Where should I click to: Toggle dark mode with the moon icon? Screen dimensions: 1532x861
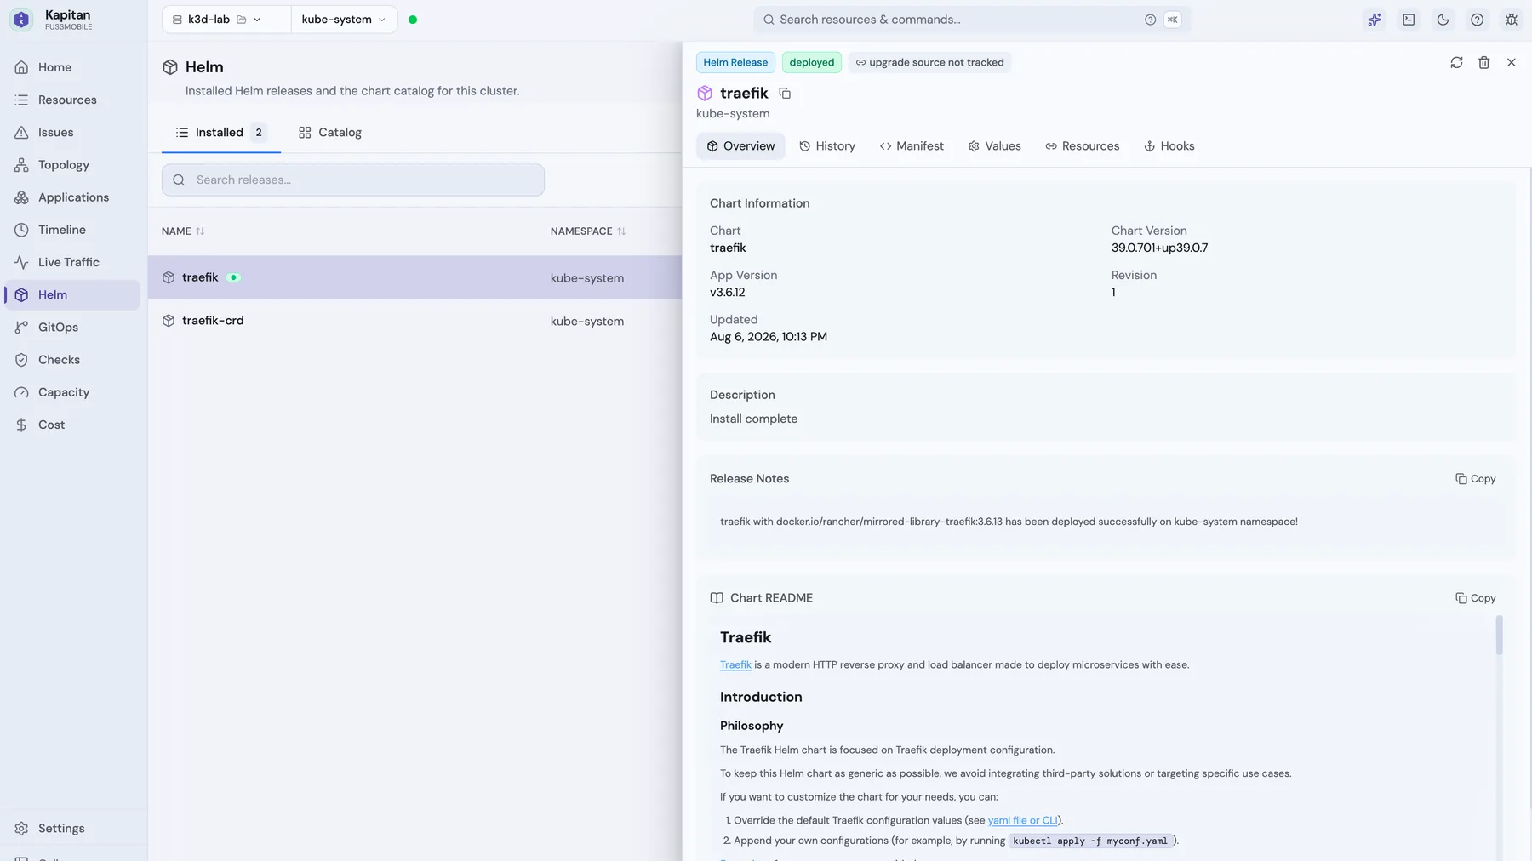1443,20
